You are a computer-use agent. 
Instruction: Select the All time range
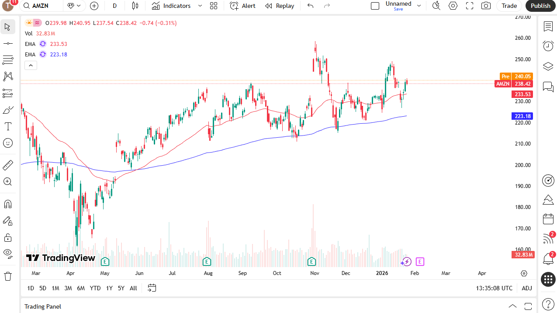point(133,288)
